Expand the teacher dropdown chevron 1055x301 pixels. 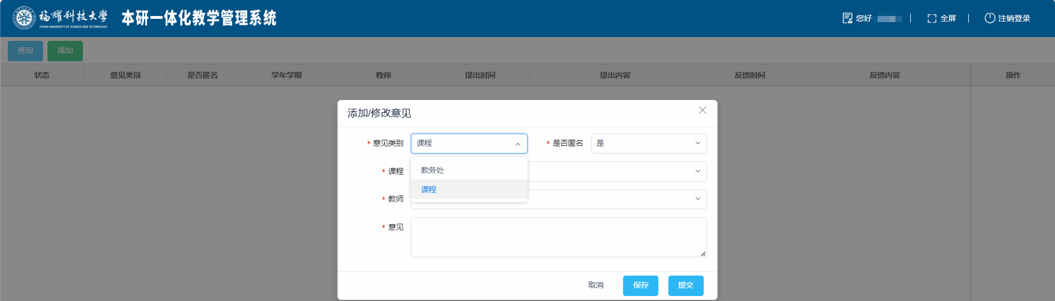pyautogui.click(x=698, y=199)
